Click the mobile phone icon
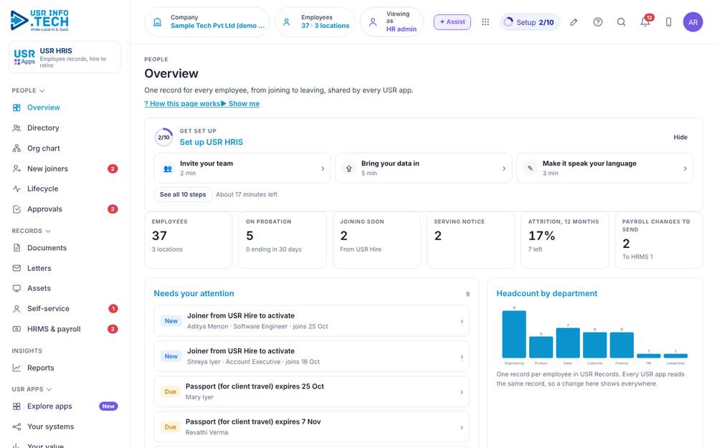 [668, 22]
